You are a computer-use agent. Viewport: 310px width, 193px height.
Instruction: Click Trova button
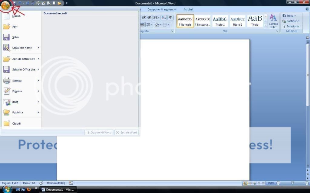coord(289,16)
